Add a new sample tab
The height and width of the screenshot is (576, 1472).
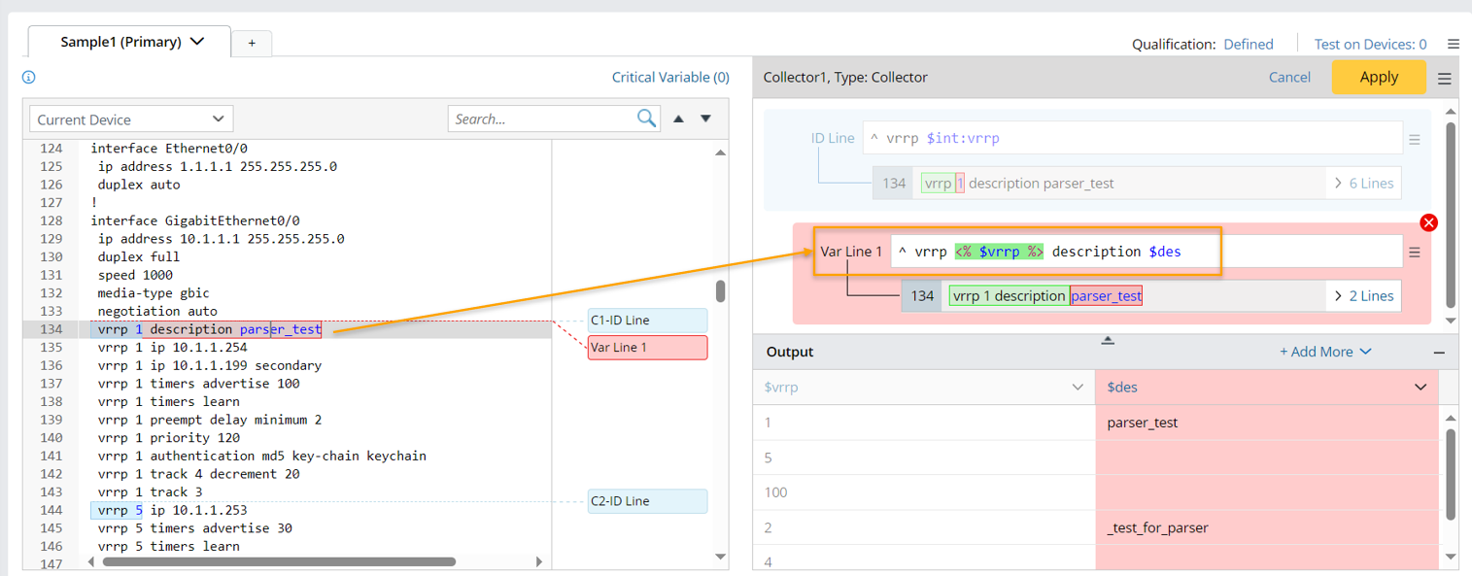click(252, 43)
